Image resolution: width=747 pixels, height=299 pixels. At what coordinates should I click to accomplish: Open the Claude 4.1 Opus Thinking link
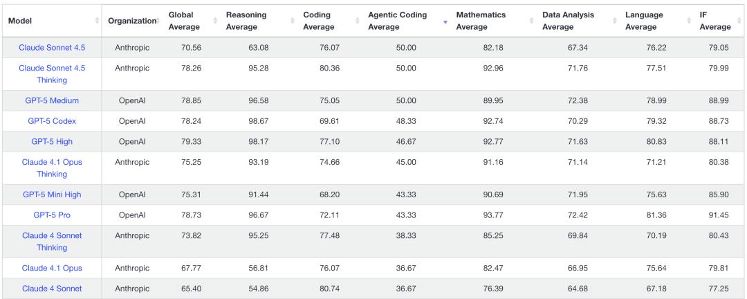52,168
